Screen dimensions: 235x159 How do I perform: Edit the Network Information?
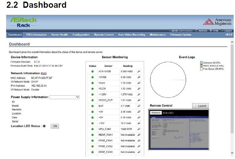coord(44,73)
